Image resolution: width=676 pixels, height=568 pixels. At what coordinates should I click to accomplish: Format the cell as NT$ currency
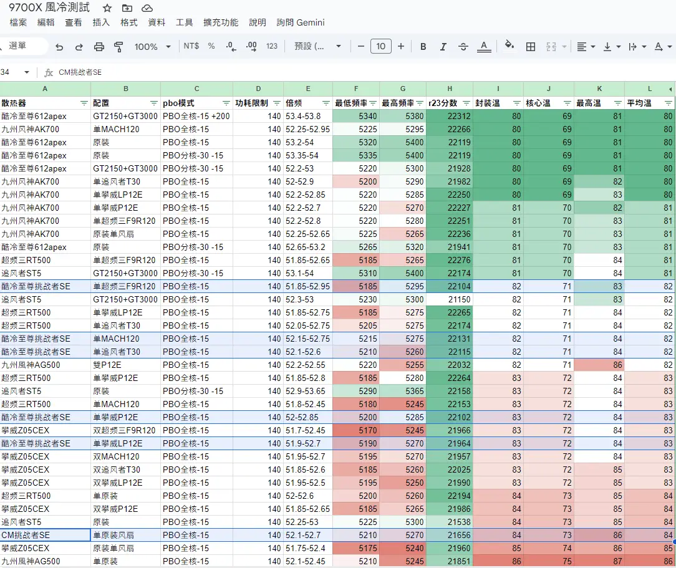(191, 46)
